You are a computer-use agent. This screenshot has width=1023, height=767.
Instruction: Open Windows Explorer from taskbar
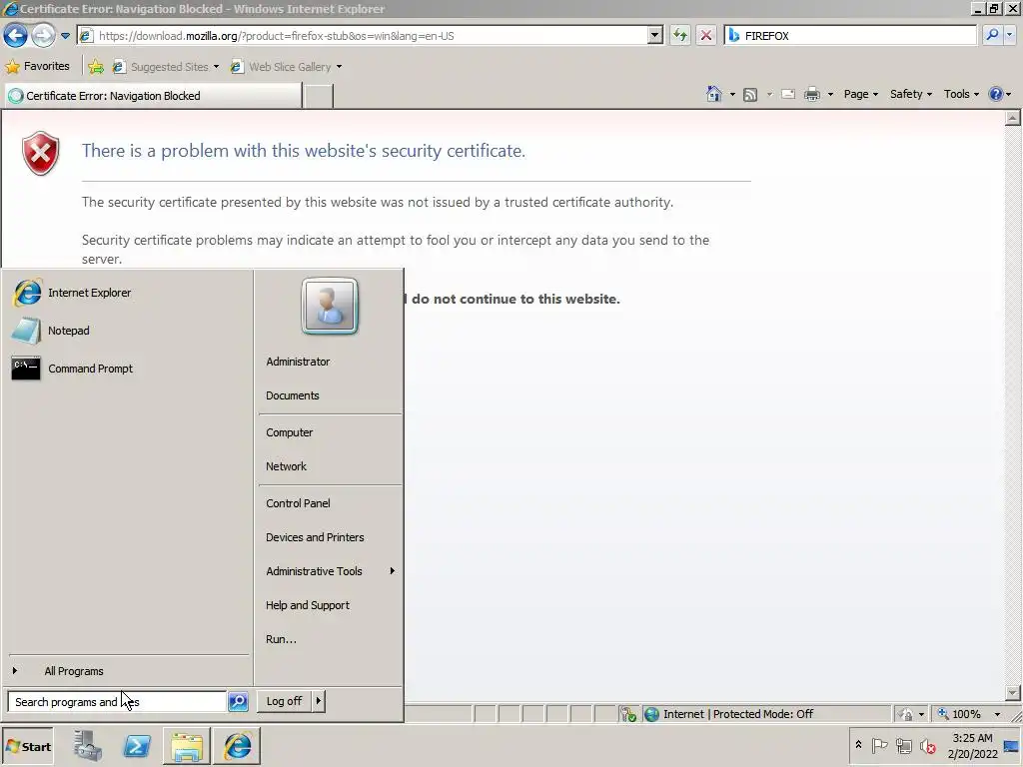[x=187, y=746]
